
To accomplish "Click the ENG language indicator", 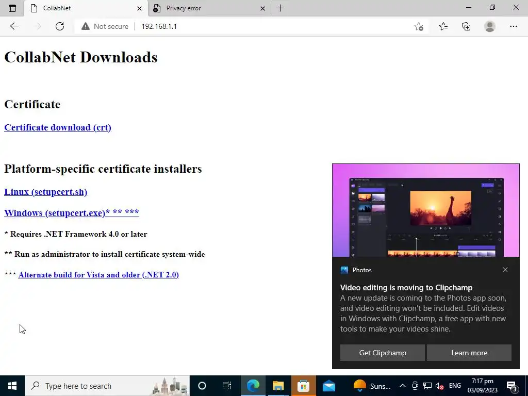I will point(455,386).
